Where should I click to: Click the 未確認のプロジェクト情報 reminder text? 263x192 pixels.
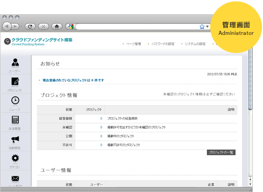pyautogui.click(x=199, y=94)
